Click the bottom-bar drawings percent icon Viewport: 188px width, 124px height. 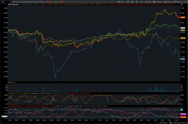171,123
